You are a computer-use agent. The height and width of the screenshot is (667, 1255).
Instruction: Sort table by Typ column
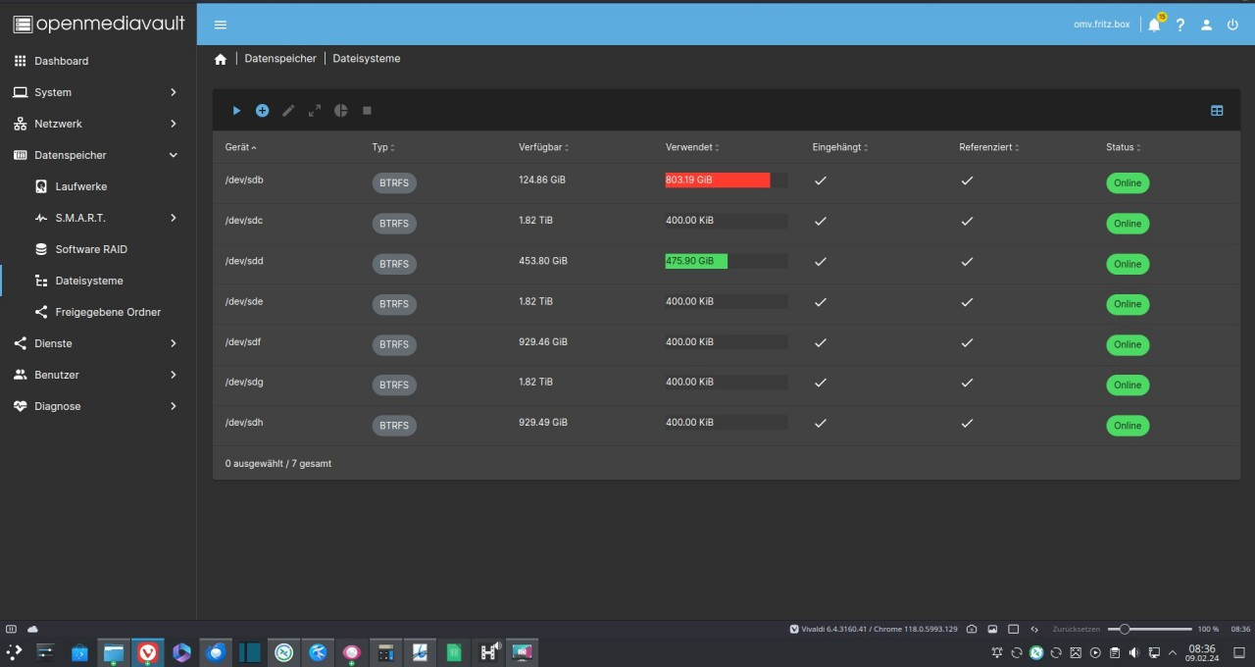tap(383, 147)
